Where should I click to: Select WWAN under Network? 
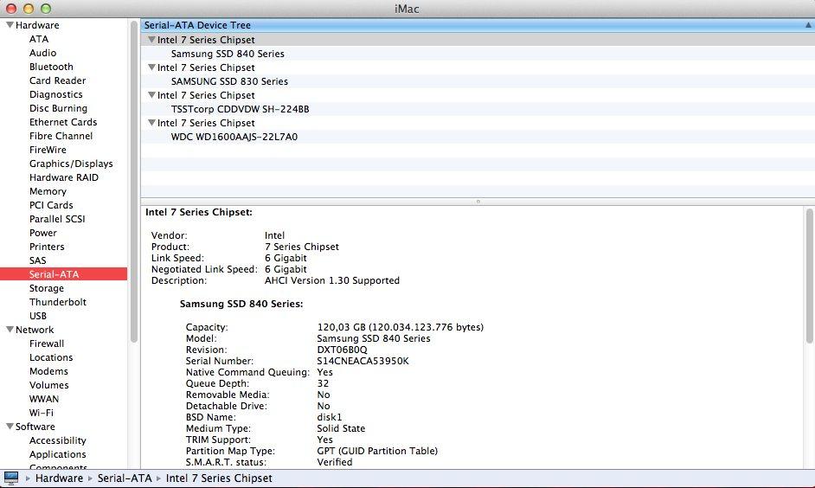[x=44, y=399]
